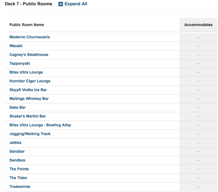Click the Sake Bar link
Screen dimensions: 218x192
pos(18,107)
